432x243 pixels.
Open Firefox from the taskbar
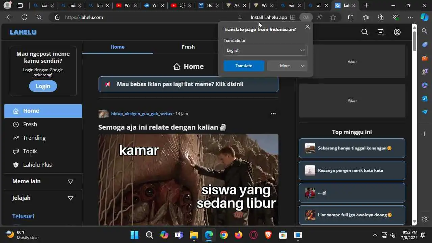click(x=239, y=235)
